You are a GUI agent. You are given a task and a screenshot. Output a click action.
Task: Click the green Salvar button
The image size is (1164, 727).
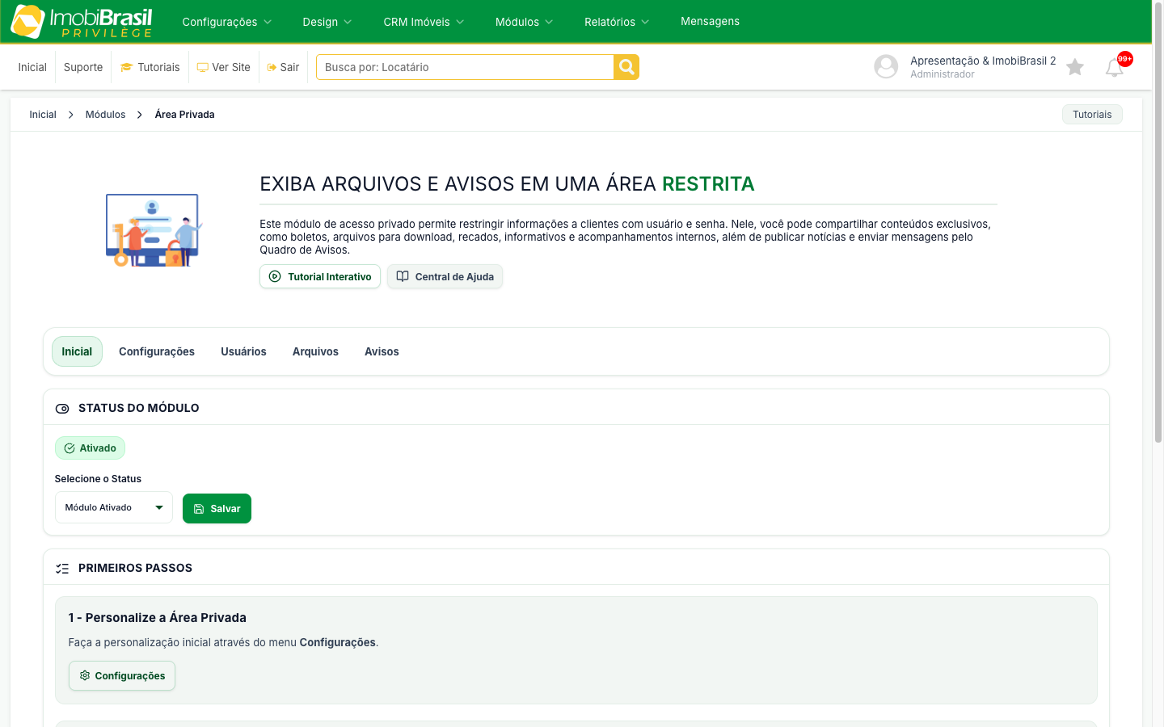[217, 508]
